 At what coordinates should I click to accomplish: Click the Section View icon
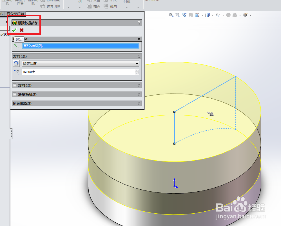pyautogui.click(x=191, y=15)
